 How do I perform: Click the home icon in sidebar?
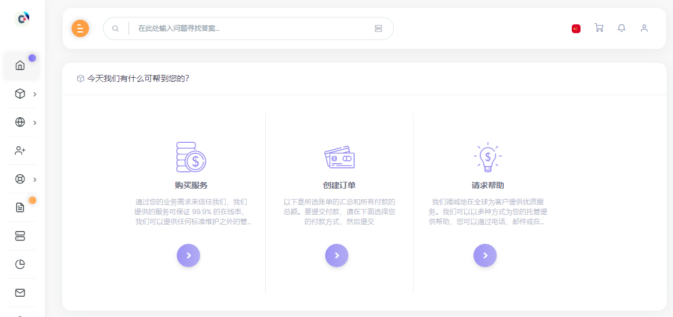tap(20, 65)
